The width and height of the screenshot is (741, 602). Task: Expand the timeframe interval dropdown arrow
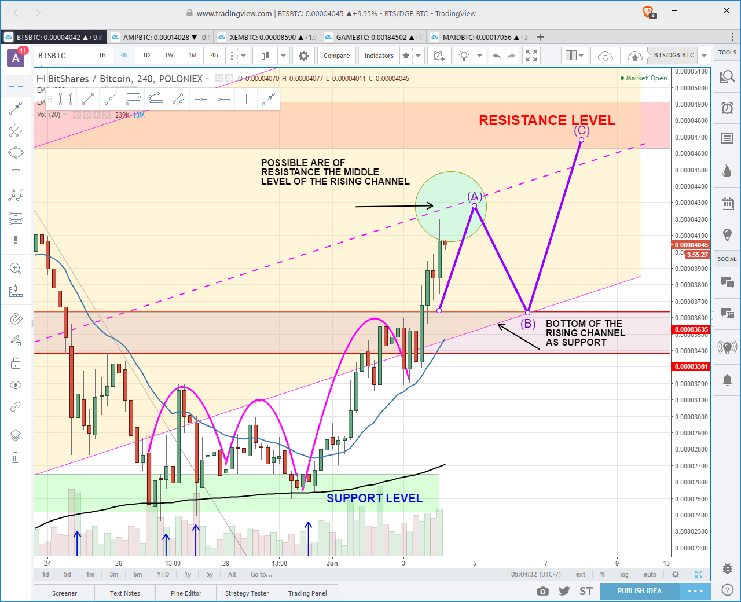[x=244, y=56]
